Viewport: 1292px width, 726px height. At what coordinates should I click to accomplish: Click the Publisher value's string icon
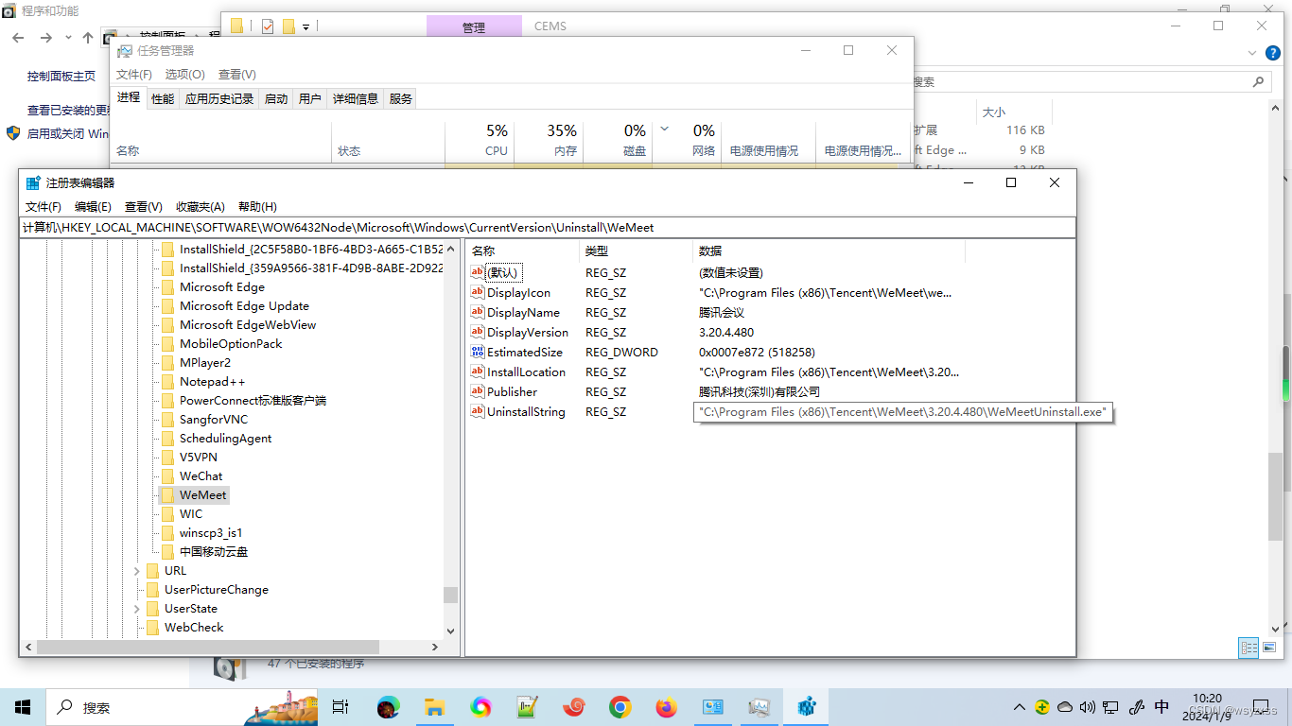coord(478,391)
